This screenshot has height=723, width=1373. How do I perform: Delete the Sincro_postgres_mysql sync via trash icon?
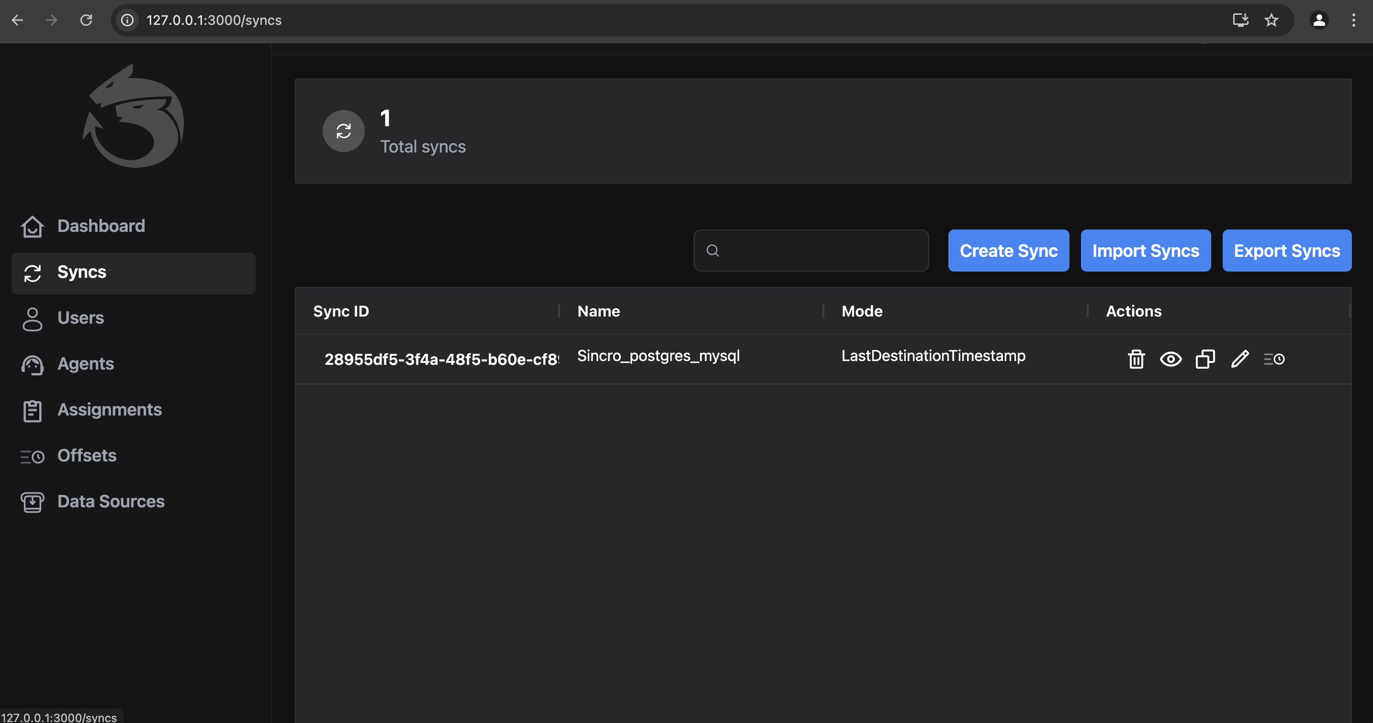(1136, 359)
